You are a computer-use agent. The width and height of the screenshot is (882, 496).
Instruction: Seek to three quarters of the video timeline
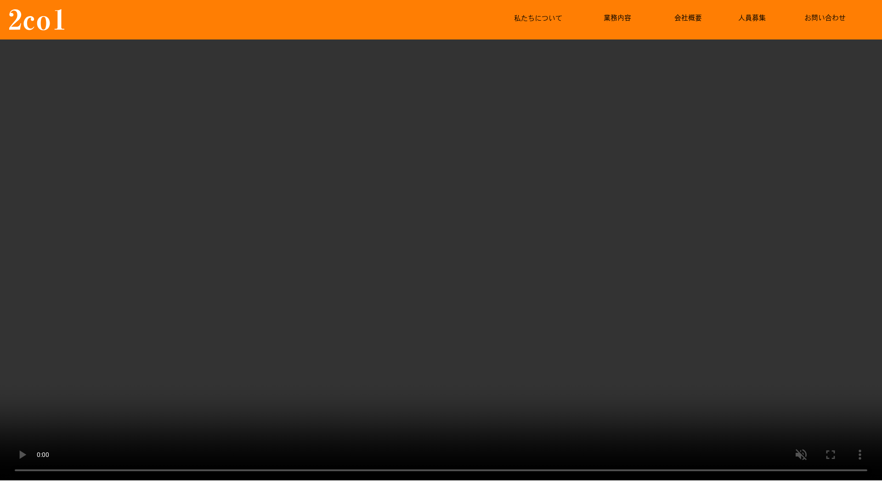click(x=654, y=470)
